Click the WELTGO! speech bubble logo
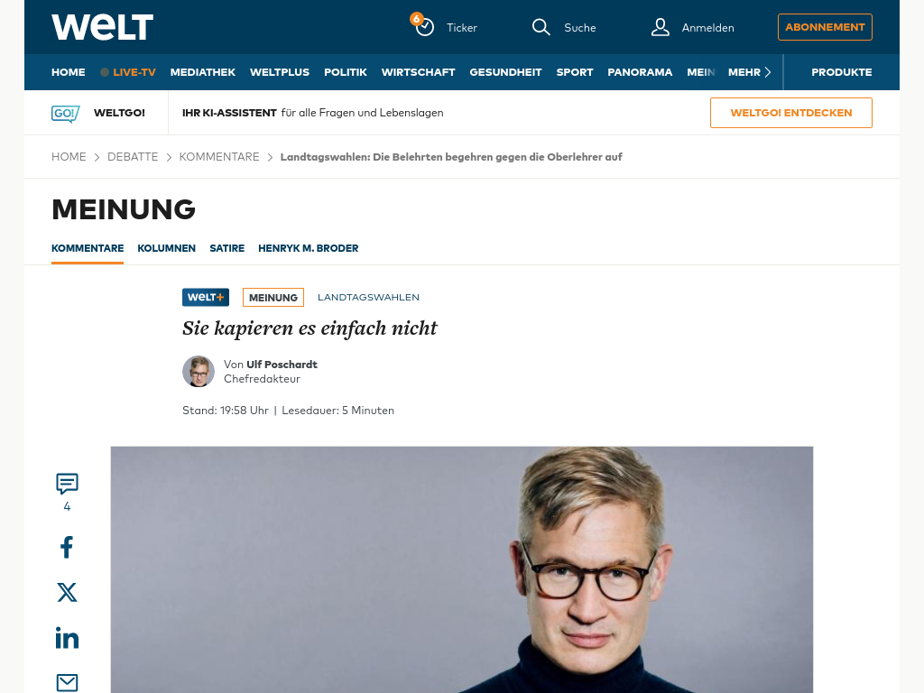The height and width of the screenshot is (693, 924). pyautogui.click(x=65, y=113)
